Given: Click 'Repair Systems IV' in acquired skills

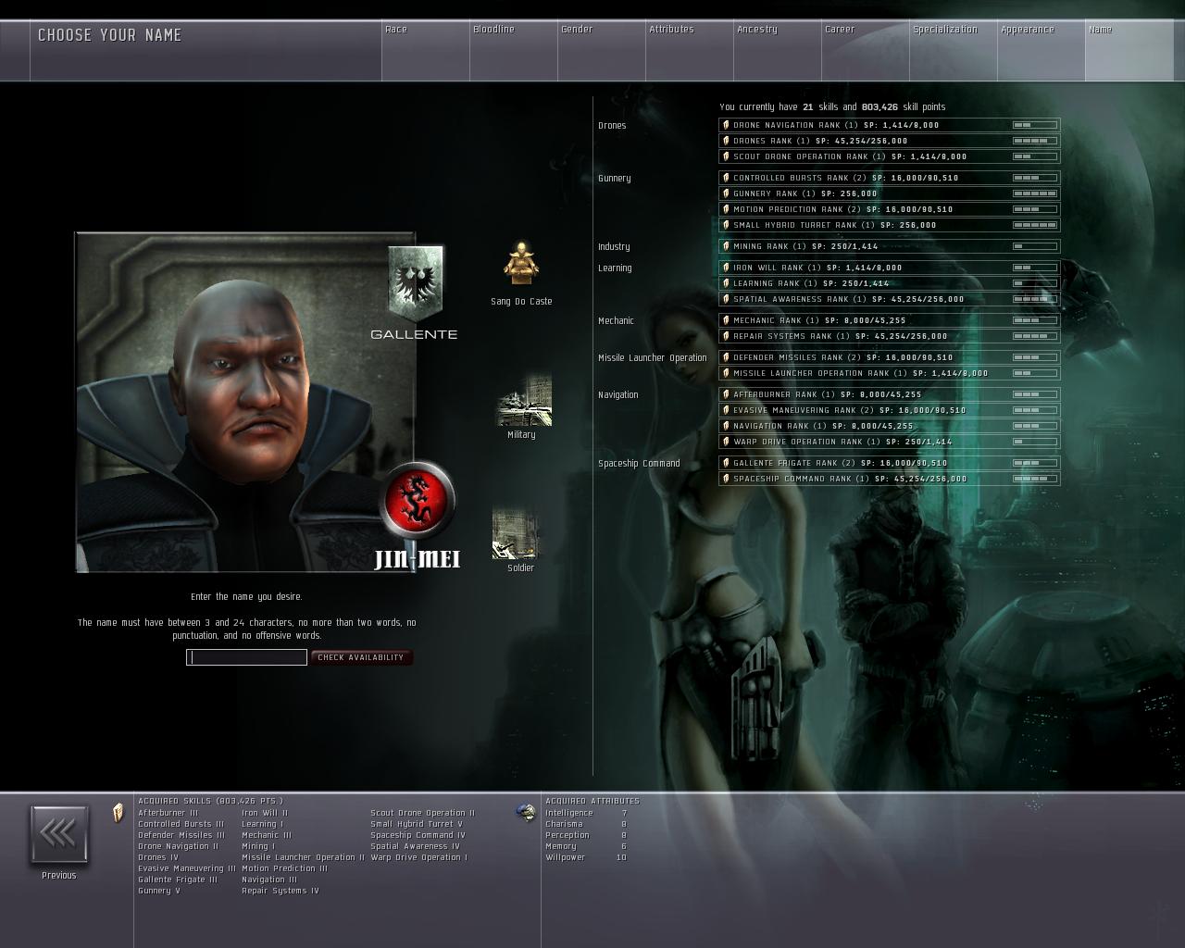Looking at the screenshot, I should (x=280, y=891).
